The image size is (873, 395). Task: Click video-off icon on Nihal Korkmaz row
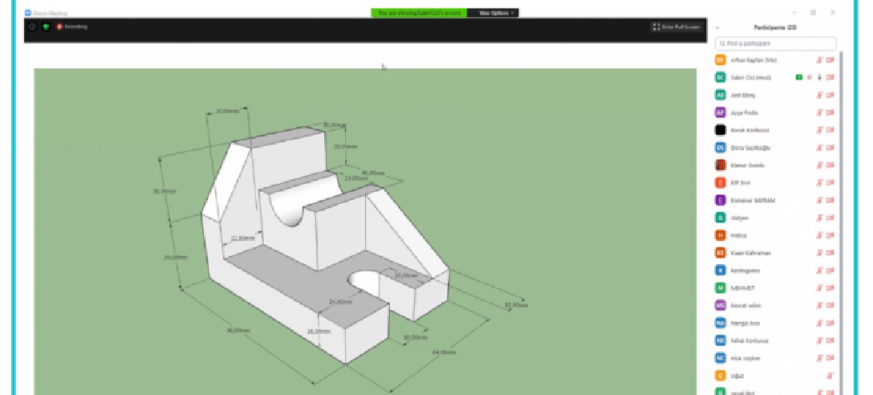(830, 340)
